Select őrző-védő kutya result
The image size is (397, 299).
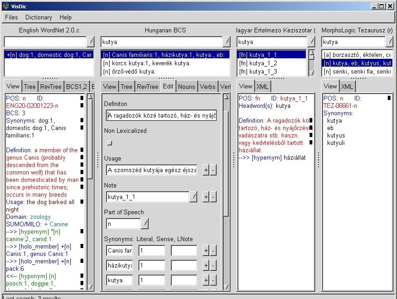pos(165,71)
